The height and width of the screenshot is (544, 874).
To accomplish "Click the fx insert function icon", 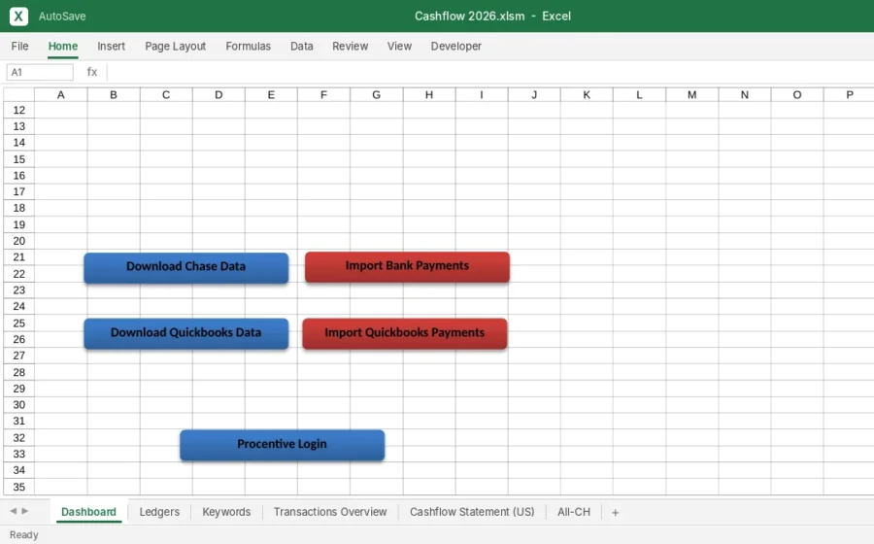I will click(x=92, y=72).
